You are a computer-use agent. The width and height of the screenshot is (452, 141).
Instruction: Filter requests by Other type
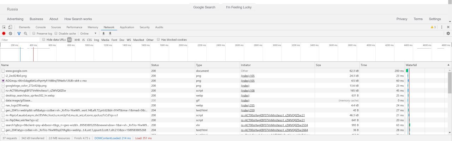pos(150,40)
